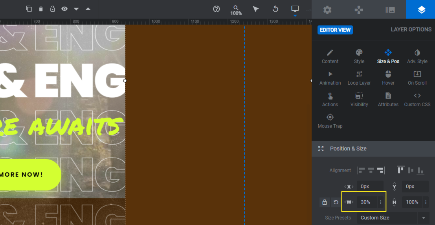This screenshot has width=435, height=225.
Task: Align layer vertically top
Action: (400, 170)
